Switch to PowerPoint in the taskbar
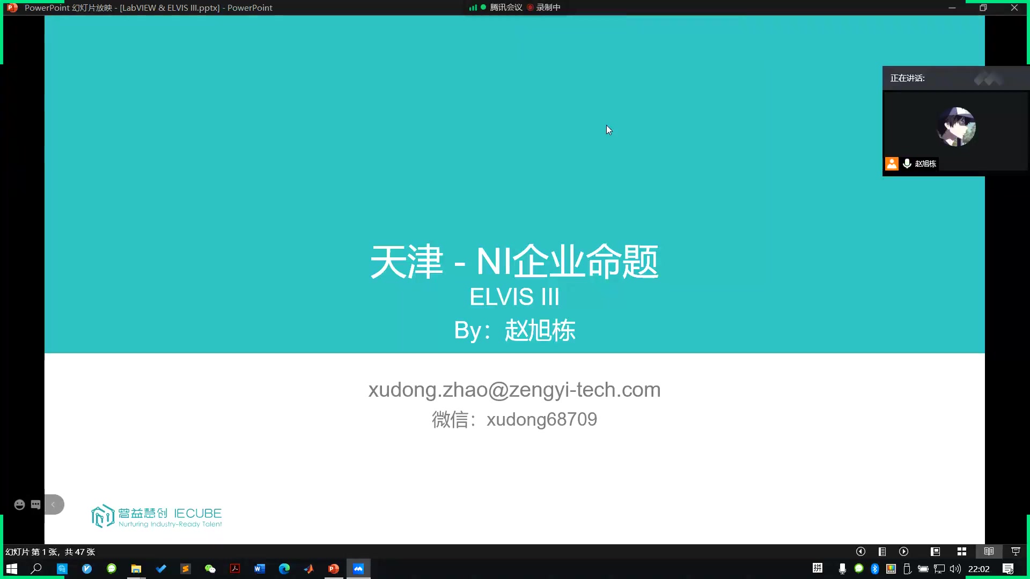Viewport: 1030px width, 579px height. pyautogui.click(x=334, y=569)
